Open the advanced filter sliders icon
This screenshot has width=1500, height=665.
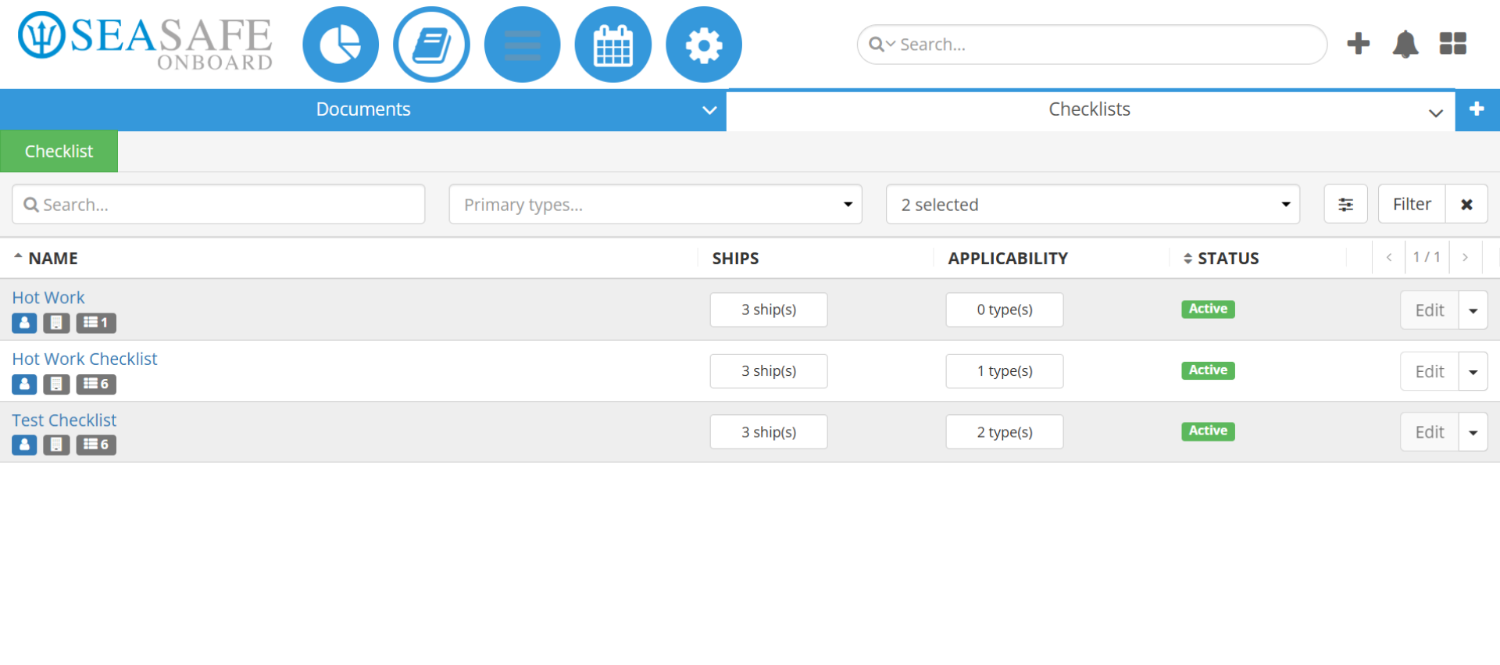point(1345,205)
